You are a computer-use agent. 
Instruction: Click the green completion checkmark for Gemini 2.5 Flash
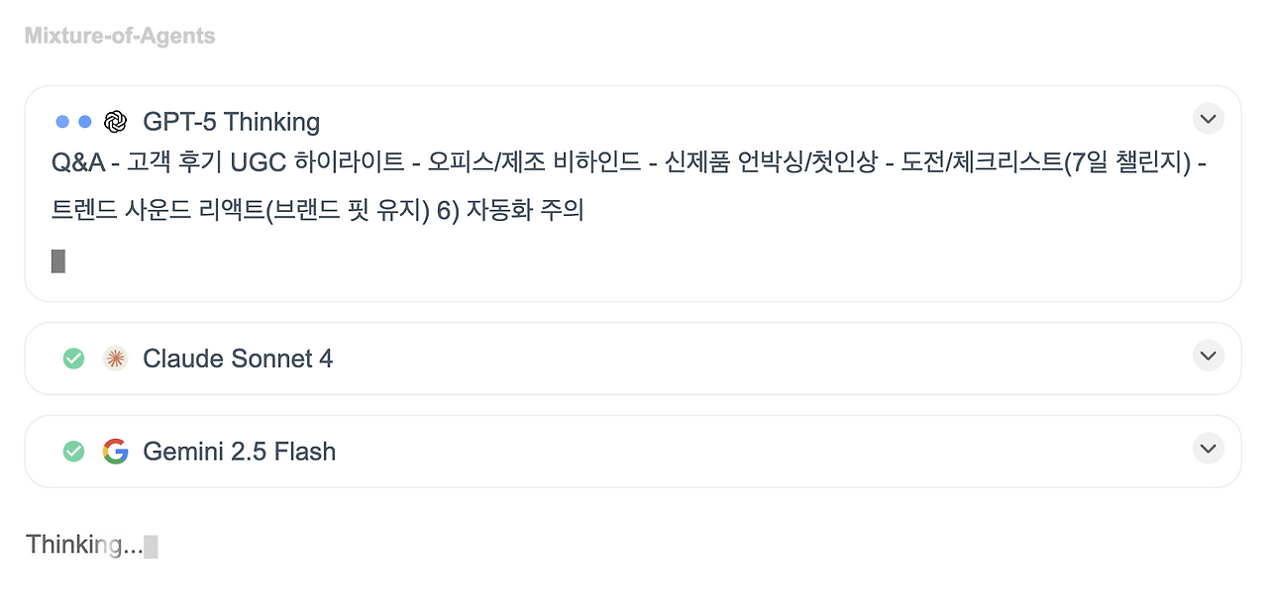click(x=73, y=452)
